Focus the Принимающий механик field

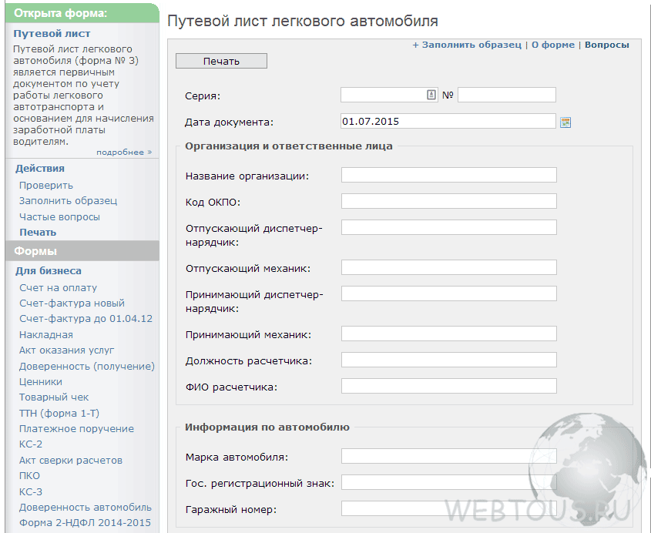click(x=449, y=334)
